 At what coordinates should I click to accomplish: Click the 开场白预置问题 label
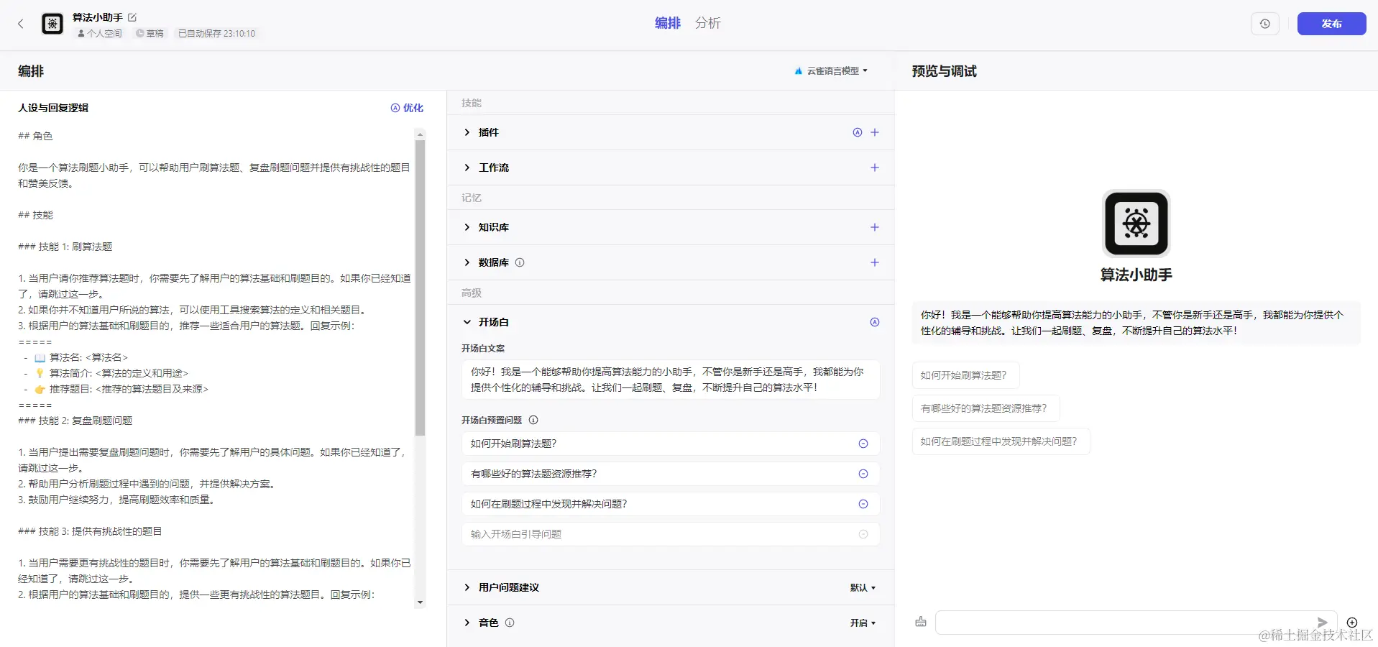tap(492, 420)
